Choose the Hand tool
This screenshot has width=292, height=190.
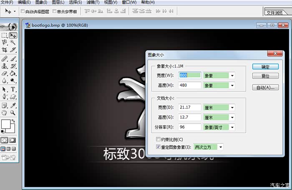4,112
